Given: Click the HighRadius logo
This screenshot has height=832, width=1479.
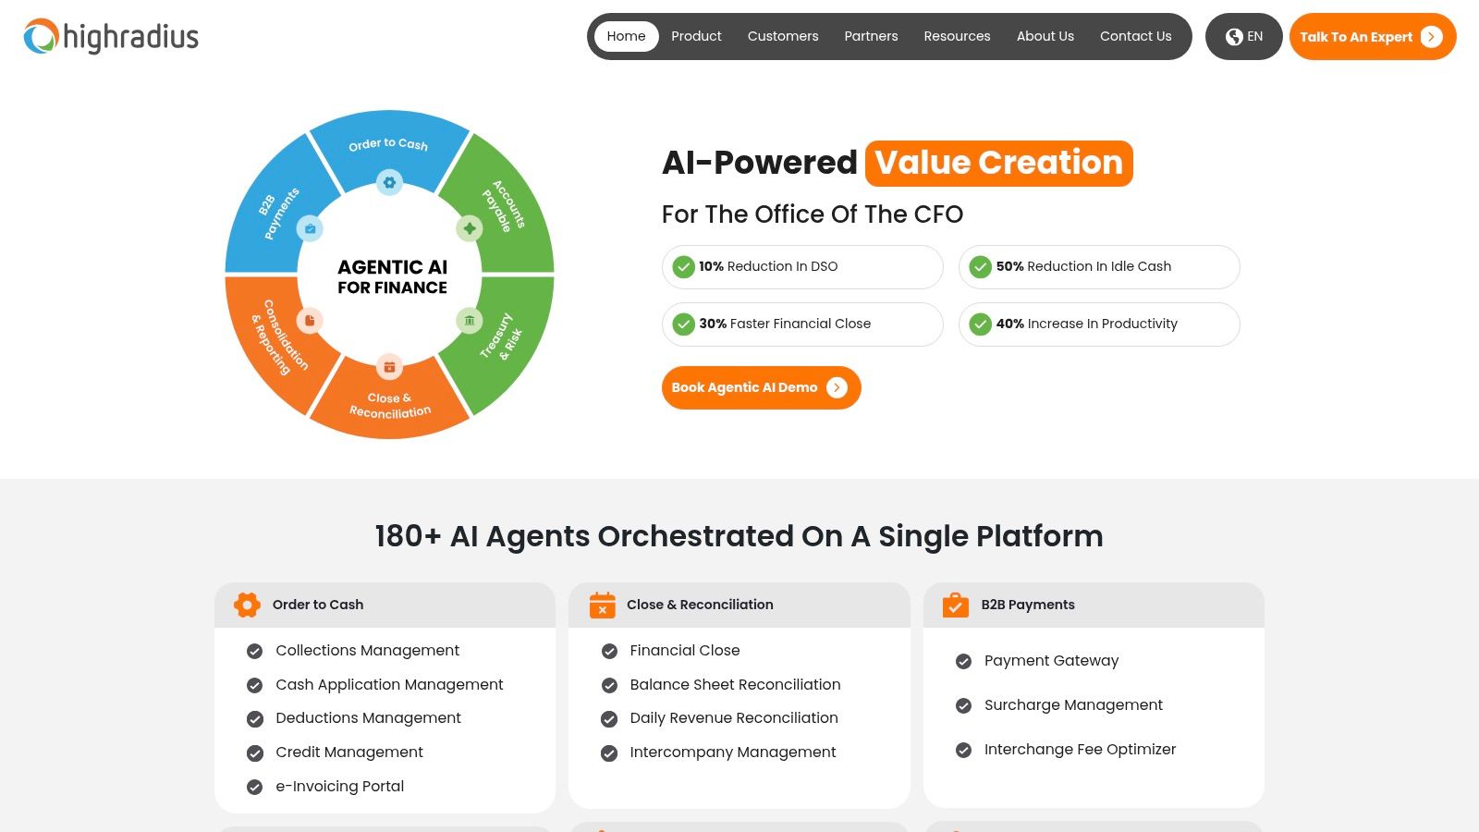Looking at the screenshot, I should 111,37.
